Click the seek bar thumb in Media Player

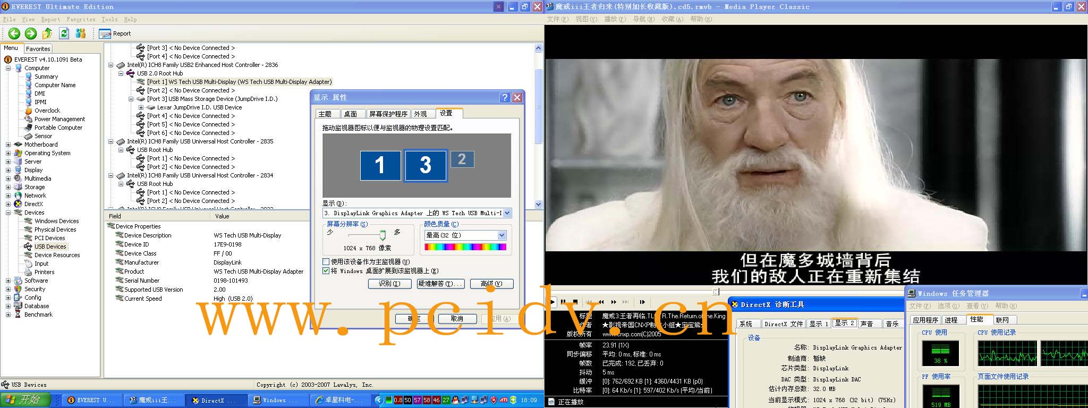click(716, 292)
